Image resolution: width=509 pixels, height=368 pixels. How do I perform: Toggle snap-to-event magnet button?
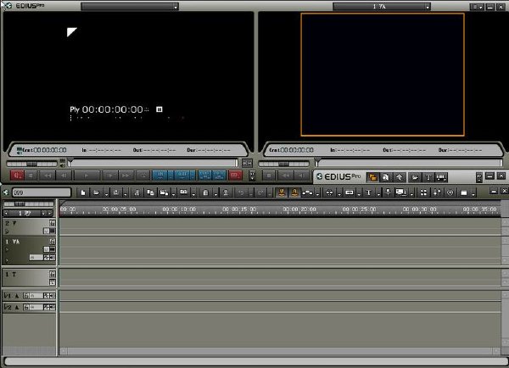(294, 192)
